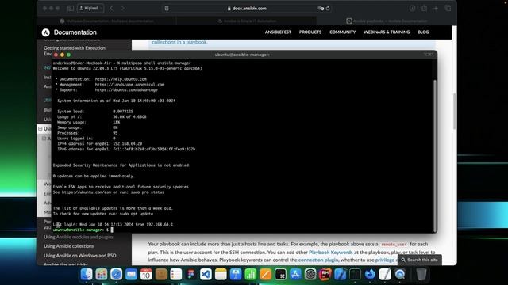Open 'Getting started with Execution' sidebar link
The height and width of the screenshot is (285, 508).
[75, 48]
